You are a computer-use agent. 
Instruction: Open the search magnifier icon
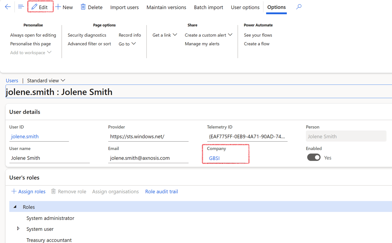tap(299, 7)
